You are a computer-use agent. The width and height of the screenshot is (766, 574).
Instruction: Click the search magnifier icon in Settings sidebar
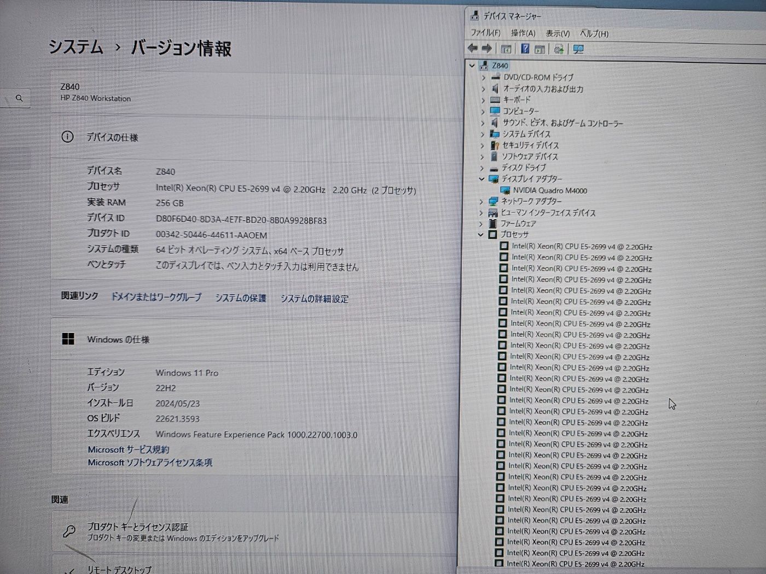(19, 98)
